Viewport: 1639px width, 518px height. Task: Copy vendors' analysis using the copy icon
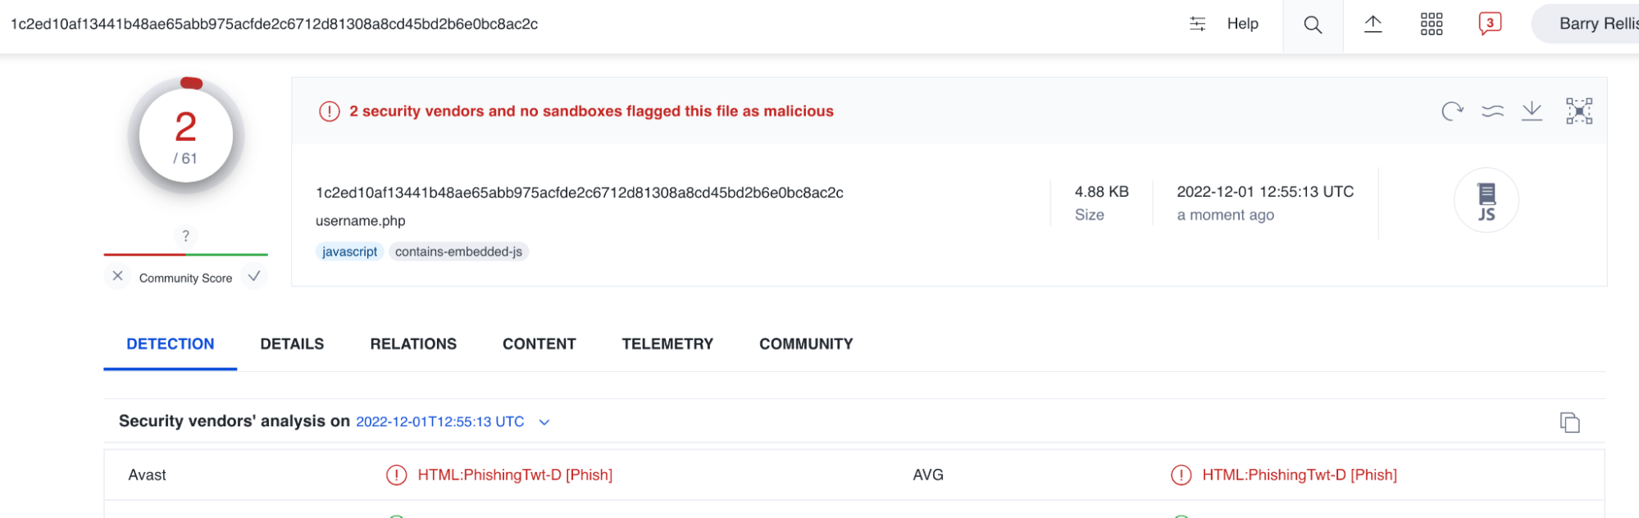[1570, 421]
